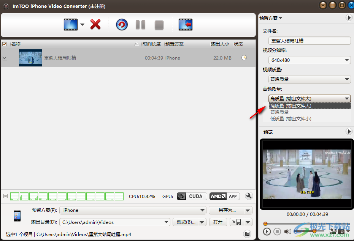The width and height of the screenshot is (354, 241).
Task: Expand the 预览 panel arrow
Action: pos(349,131)
